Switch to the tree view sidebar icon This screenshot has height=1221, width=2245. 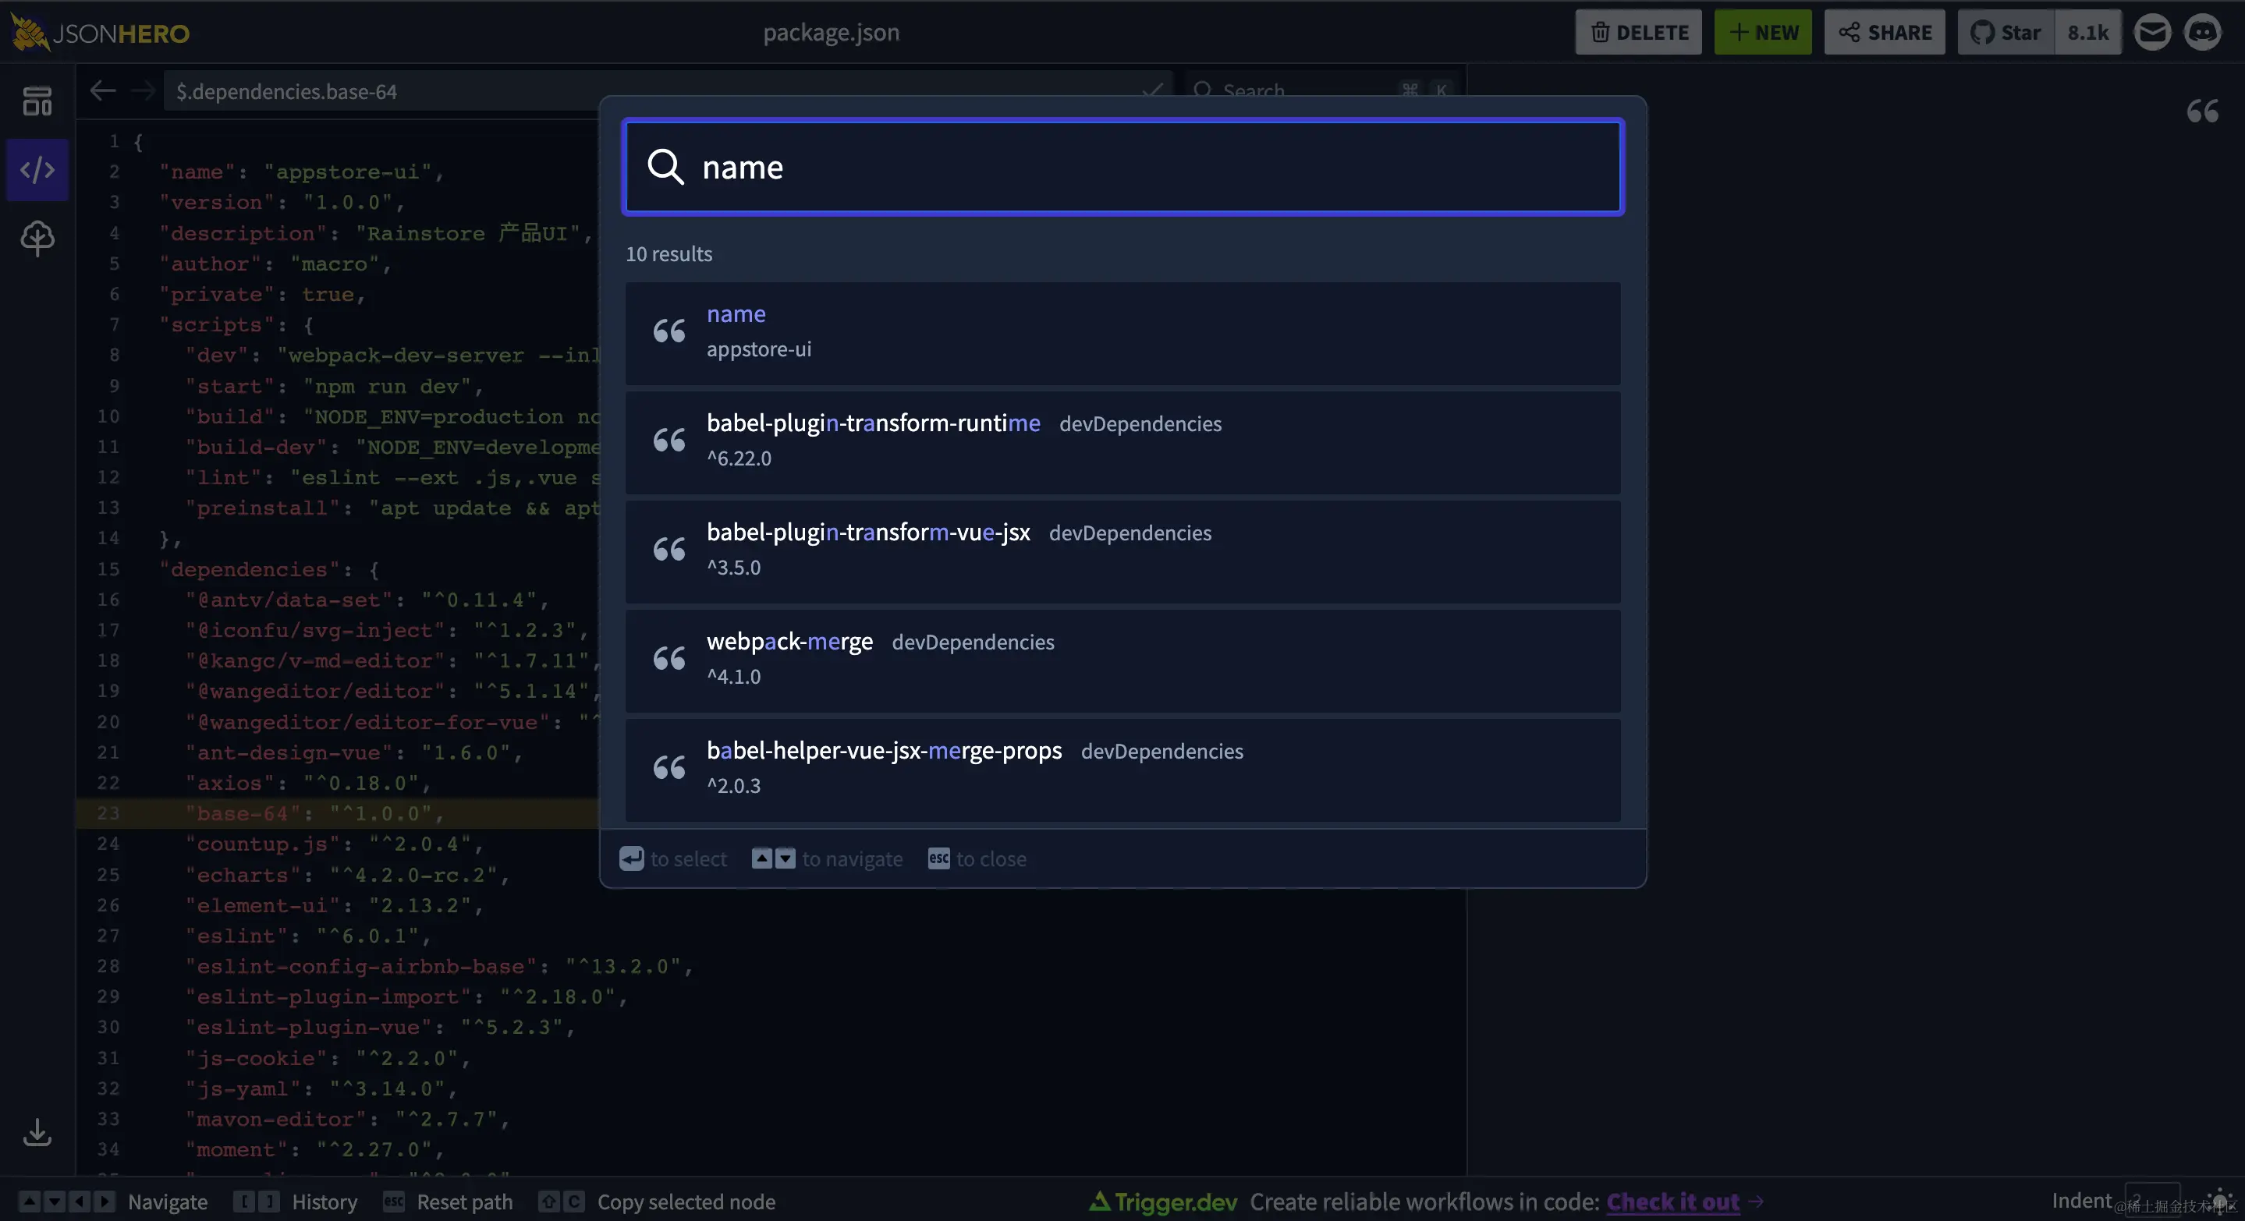[37, 238]
